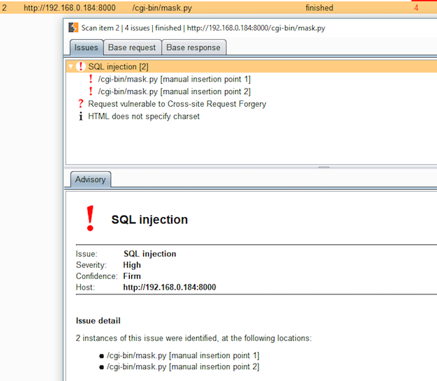Viewport: 437px width, 381px height.
Task: Click the Burp scan window title icon
Action: 73,29
